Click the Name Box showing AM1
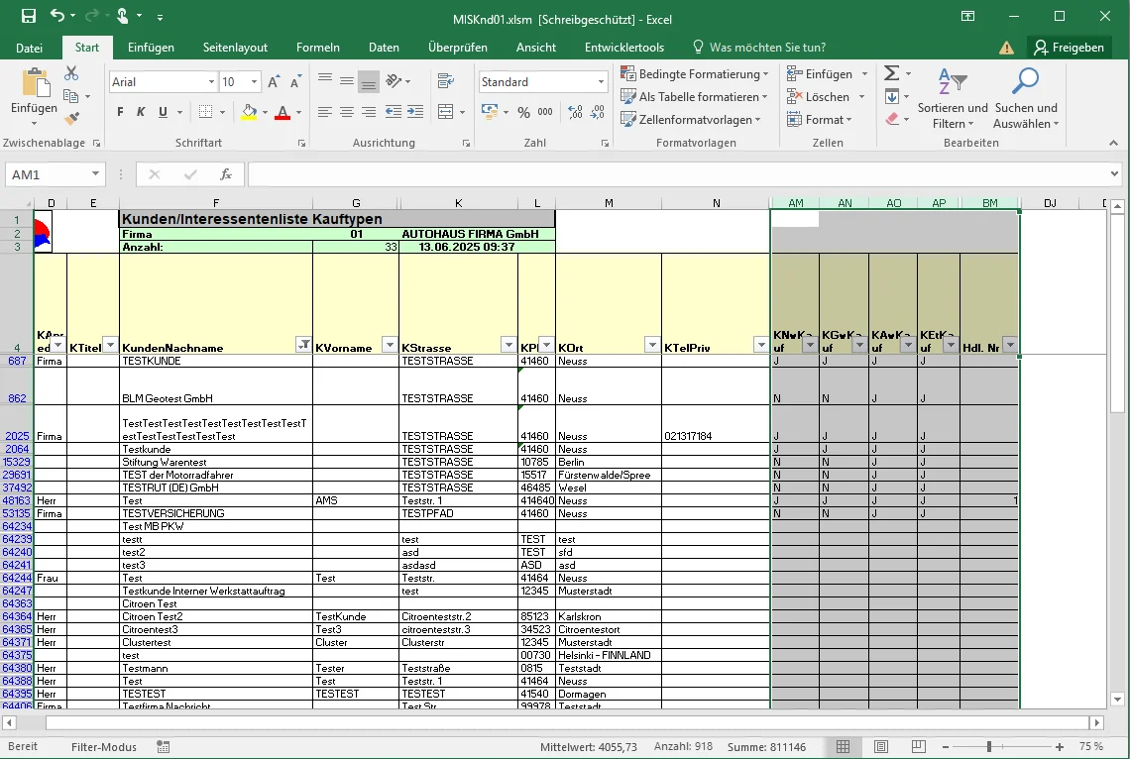Screen dimensions: 1130x759 point(55,174)
